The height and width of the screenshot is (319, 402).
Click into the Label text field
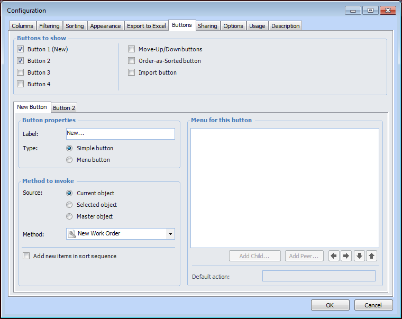pyautogui.click(x=120, y=134)
